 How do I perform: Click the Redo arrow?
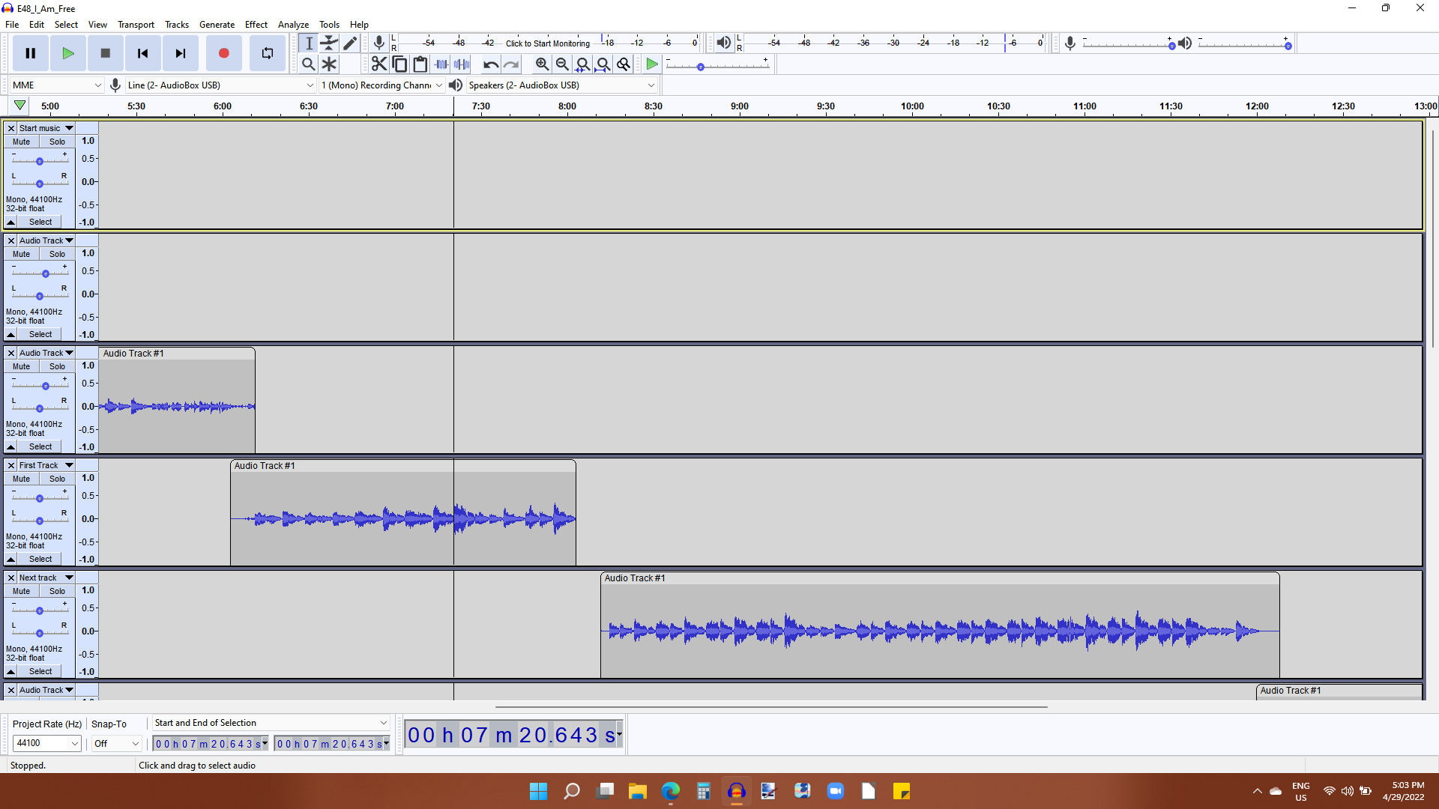[x=512, y=64]
